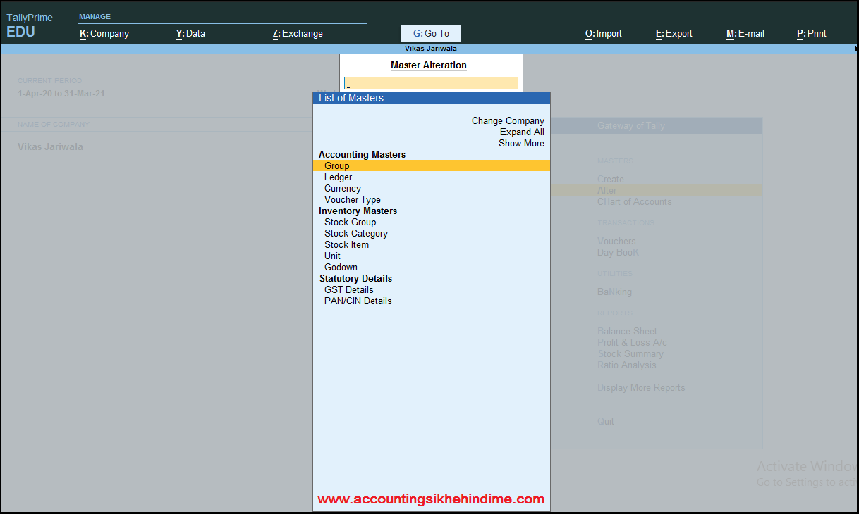Select Voucher Type under Accounting Masters
This screenshot has width=859, height=514.
tap(352, 199)
